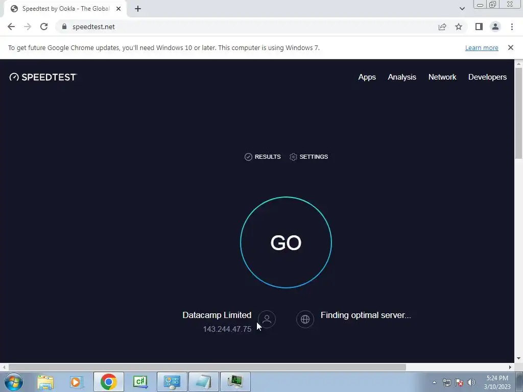
Task: Click the taskbar clock showing 5:24 PM
Action: pyautogui.click(x=497, y=382)
